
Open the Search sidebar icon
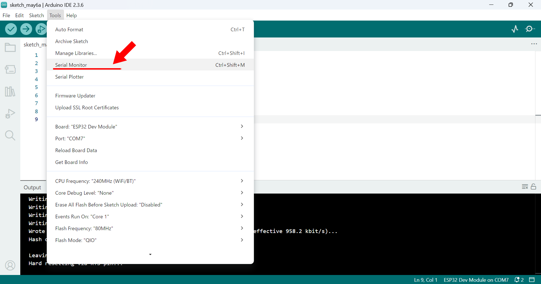[x=10, y=136]
